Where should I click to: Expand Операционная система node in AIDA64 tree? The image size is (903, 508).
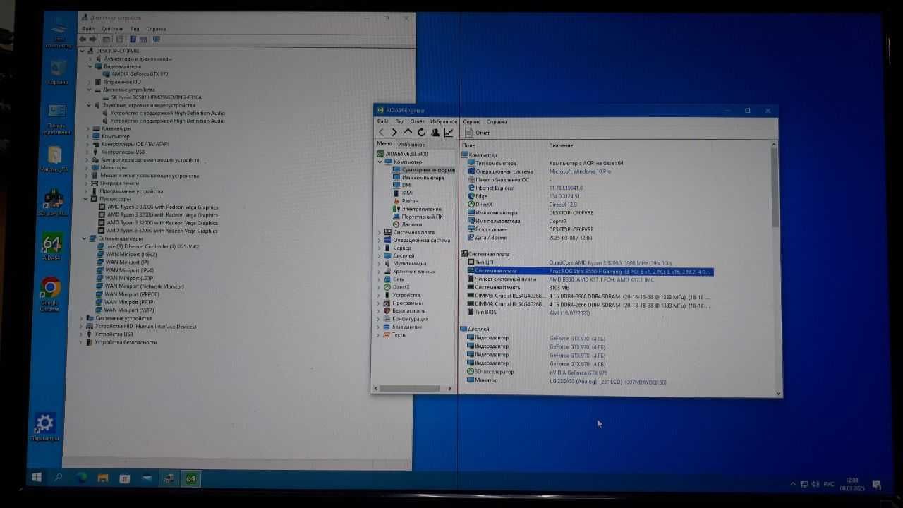(380, 240)
